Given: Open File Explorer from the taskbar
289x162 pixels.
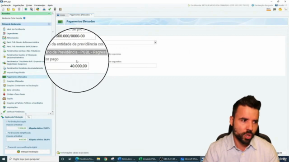Looking at the screenshot, I should click(x=98, y=159).
